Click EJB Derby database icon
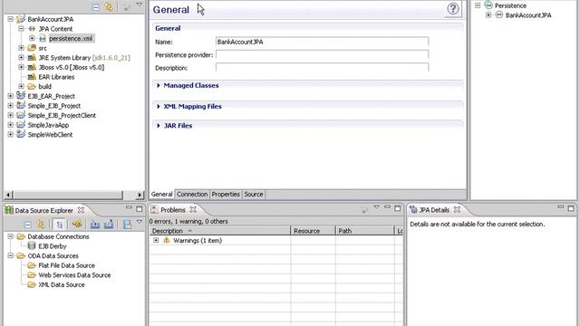580x326 pixels. click(32, 245)
